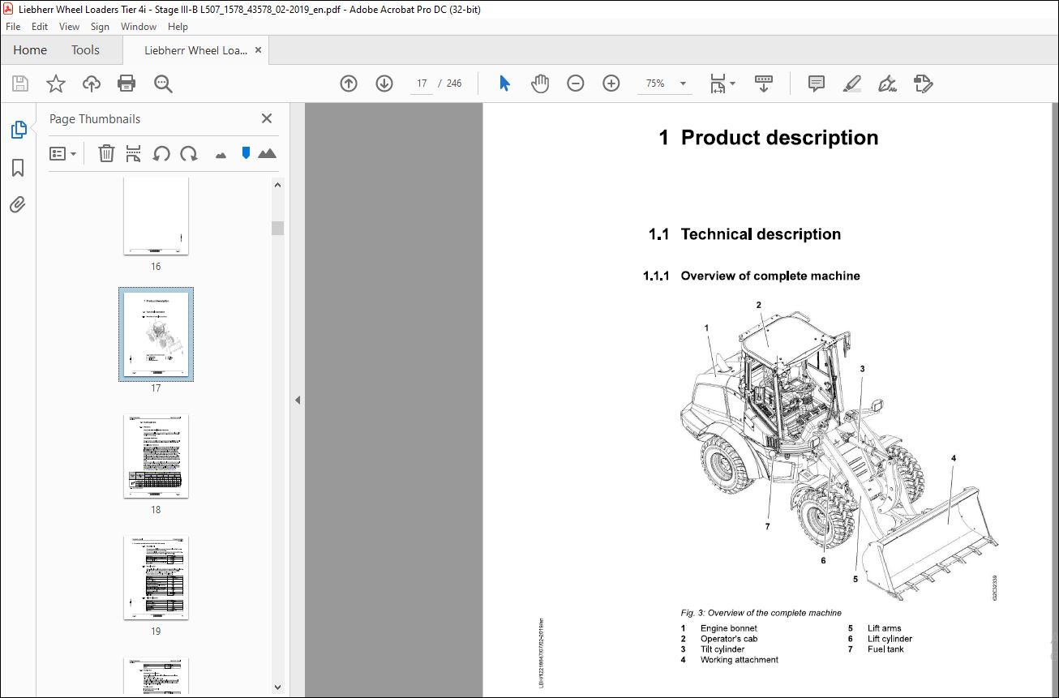Click the page number input field
This screenshot has height=698, width=1059.
click(422, 84)
